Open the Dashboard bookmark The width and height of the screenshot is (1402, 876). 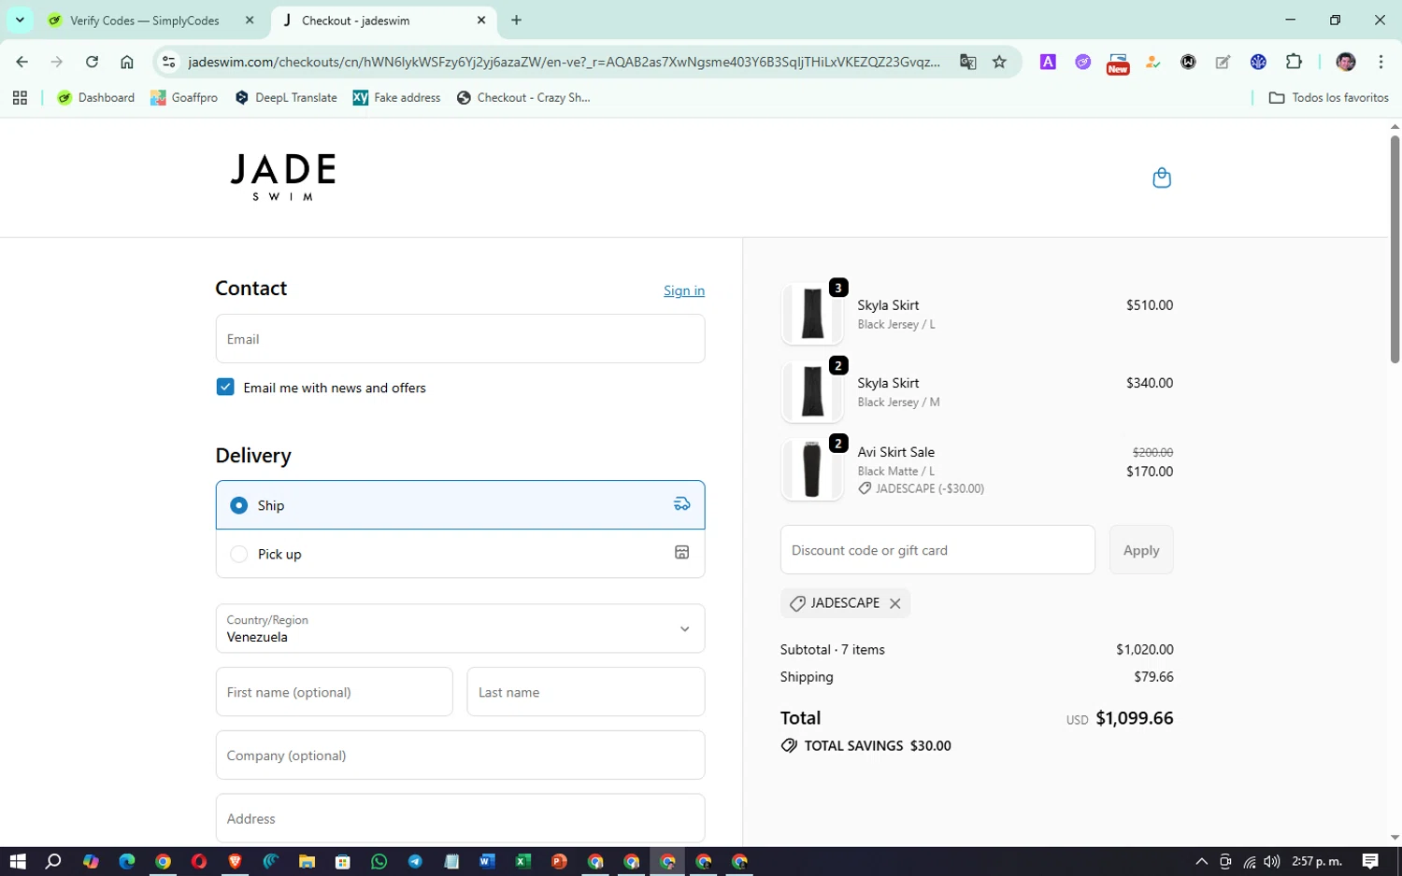pos(95,97)
